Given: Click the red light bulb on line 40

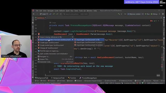Looking at the screenshot, I should pyautogui.click(x=39, y=34).
